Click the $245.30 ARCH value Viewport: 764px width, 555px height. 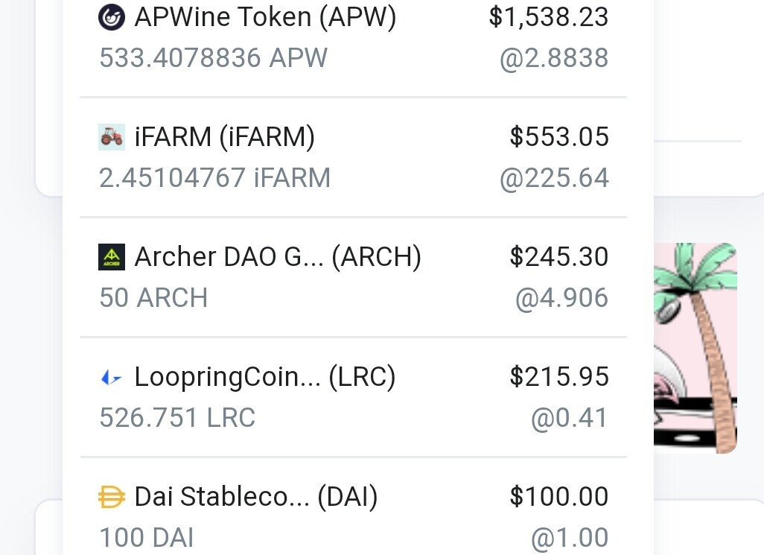coord(559,257)
